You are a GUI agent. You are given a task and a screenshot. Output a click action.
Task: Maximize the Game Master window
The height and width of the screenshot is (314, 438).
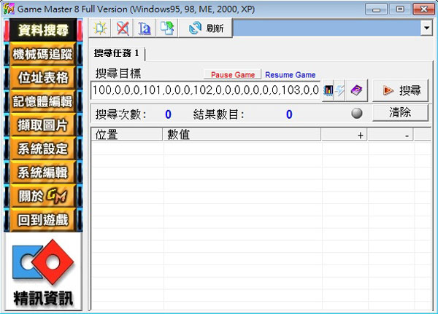400,9
